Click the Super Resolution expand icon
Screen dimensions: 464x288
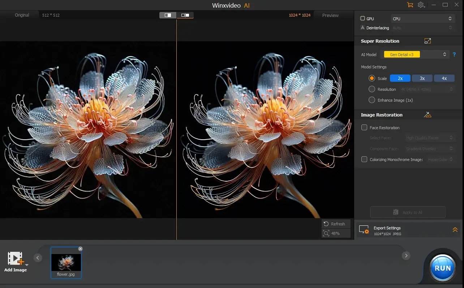(428, 41)
